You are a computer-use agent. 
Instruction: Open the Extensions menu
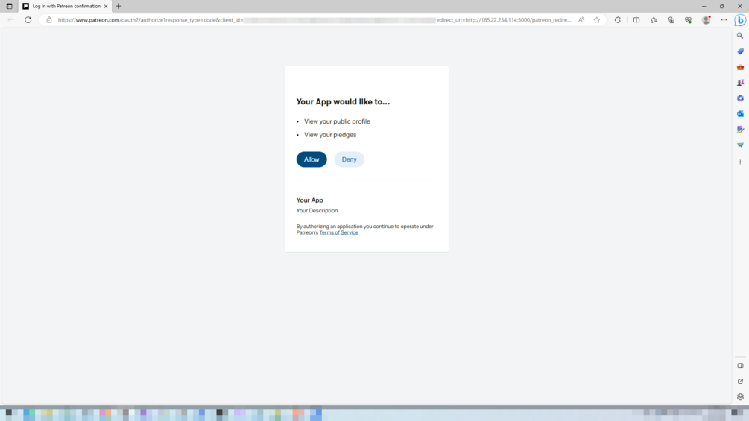coord(618,20)
